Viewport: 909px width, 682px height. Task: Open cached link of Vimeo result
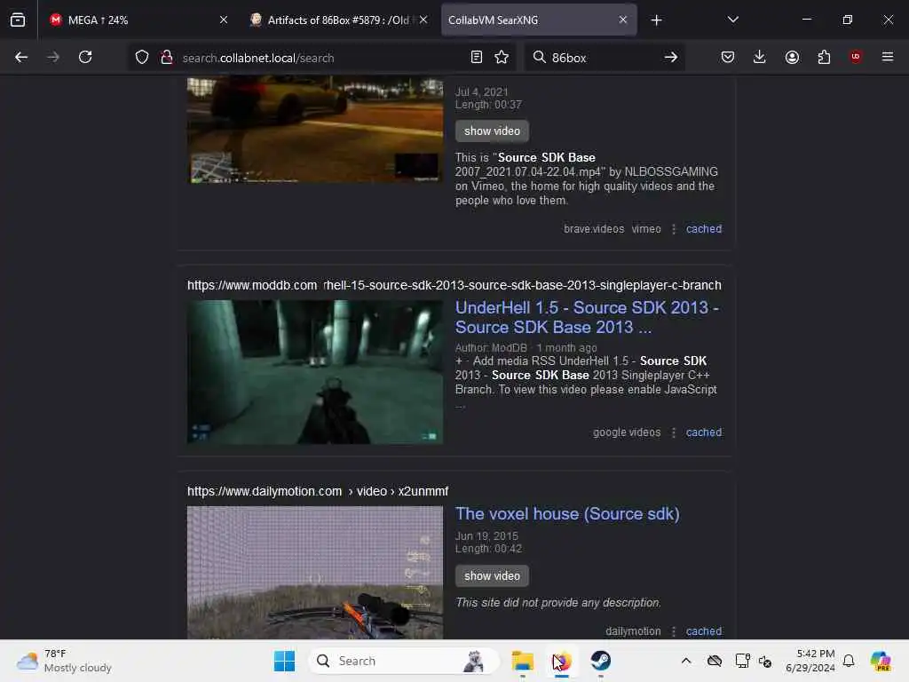coord(704,228)
